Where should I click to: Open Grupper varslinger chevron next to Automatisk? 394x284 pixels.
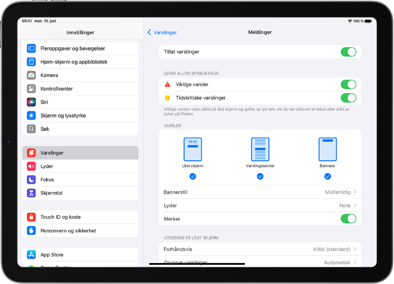point(355,262)
